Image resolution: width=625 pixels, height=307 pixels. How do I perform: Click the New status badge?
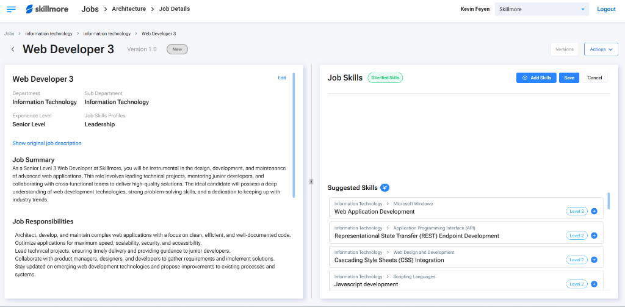pos(177,49)
